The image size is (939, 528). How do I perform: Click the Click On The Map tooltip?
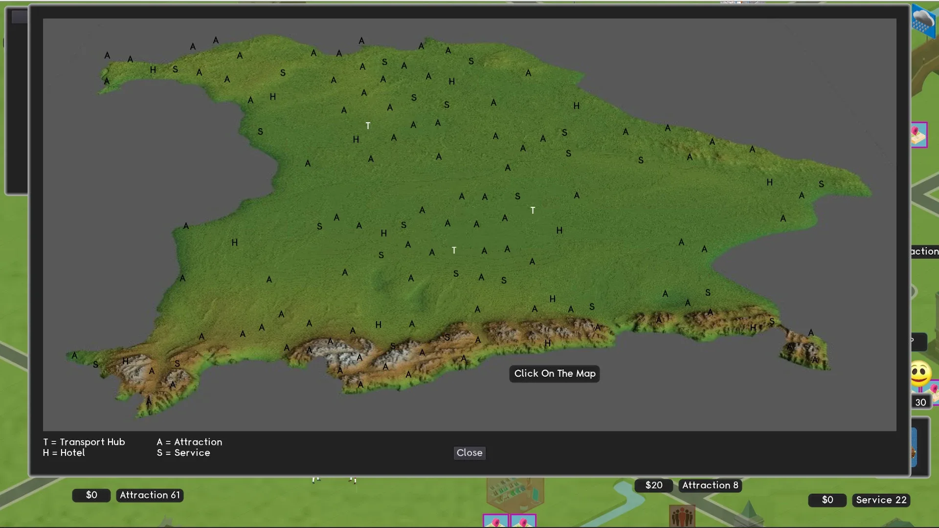(x=554, y=374)
